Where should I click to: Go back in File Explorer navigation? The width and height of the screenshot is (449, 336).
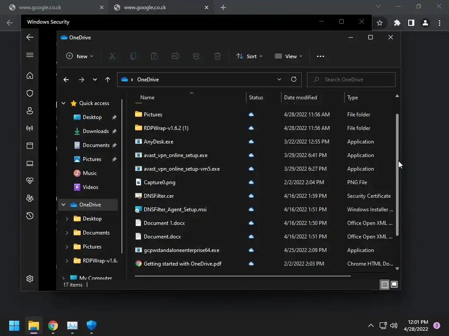(66, 80)
